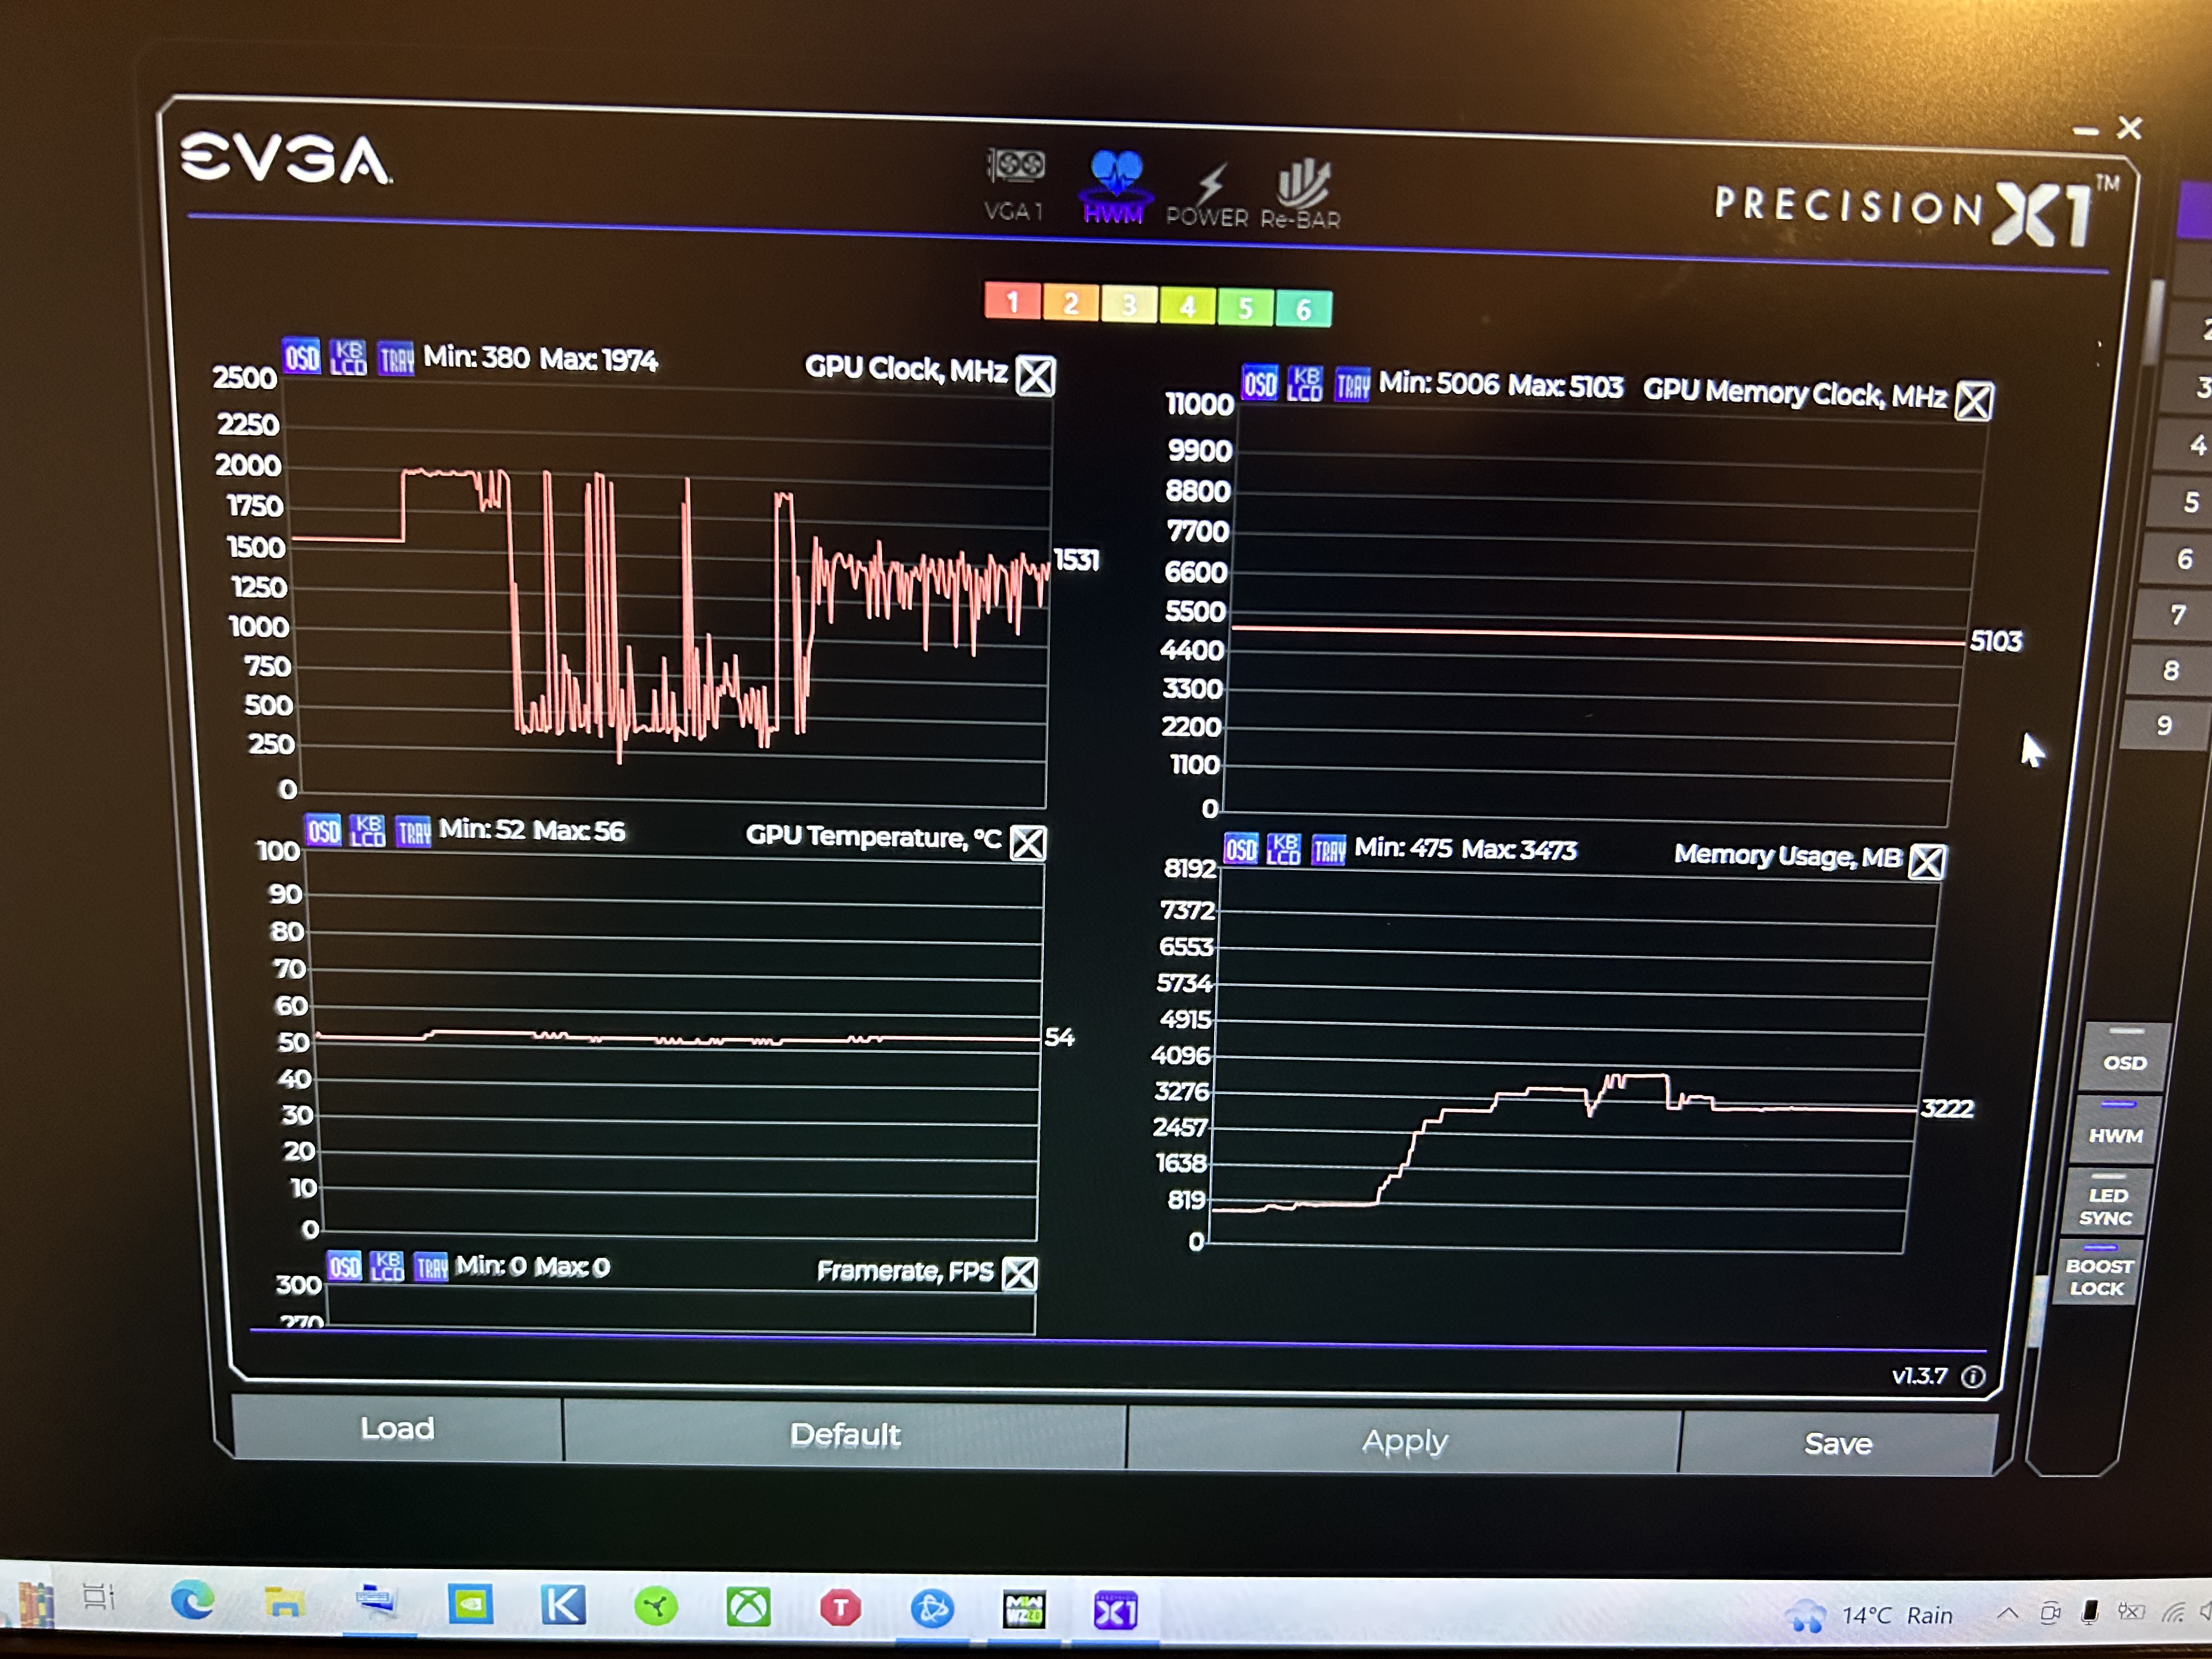Open the Re-BAR tab
This screenshot has width=2212, height=1659.
[x=1300, y=193]
